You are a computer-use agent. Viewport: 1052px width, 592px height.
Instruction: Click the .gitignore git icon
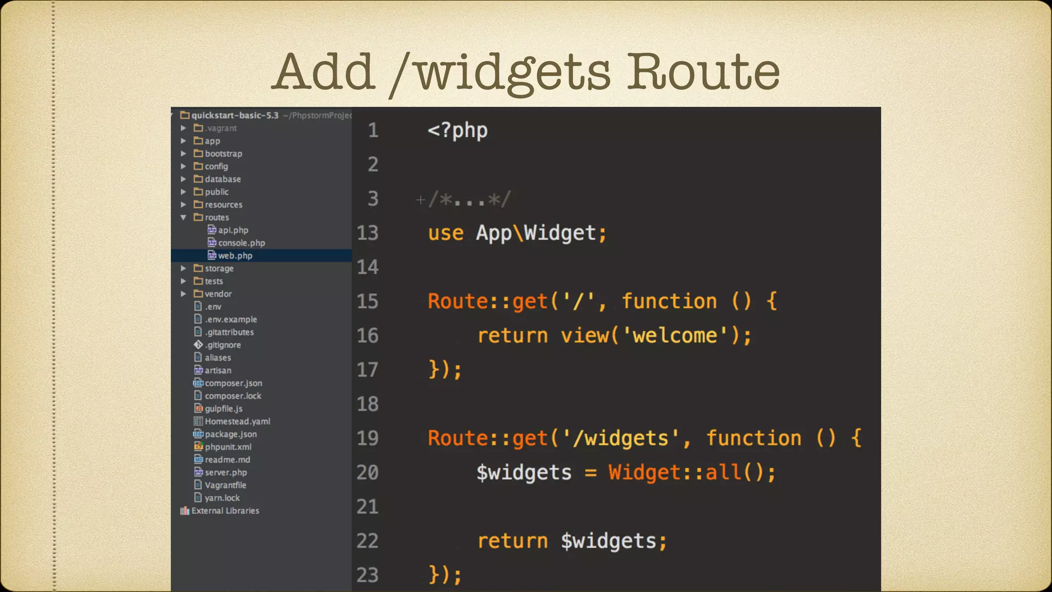198,345
